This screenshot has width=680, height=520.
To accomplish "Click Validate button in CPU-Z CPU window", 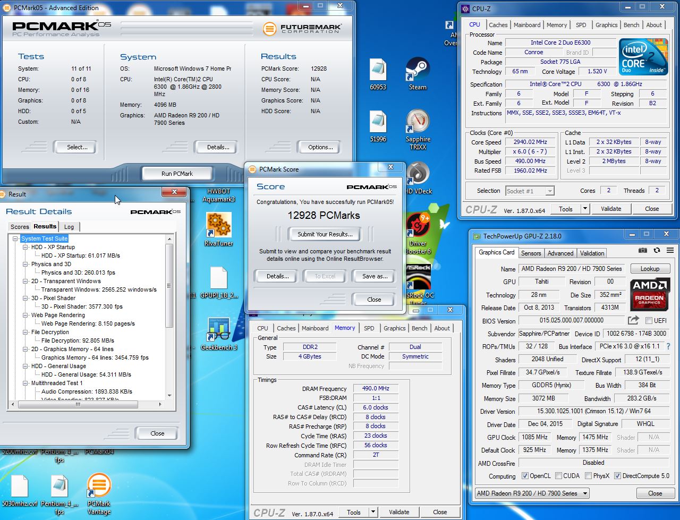I will coord(611,209).
